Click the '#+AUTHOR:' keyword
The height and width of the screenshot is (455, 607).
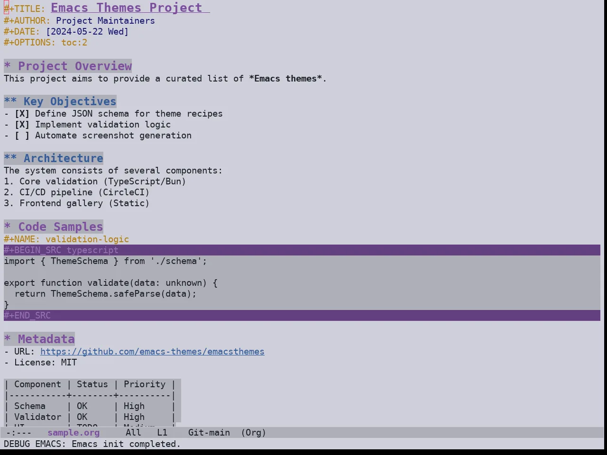pyautogui.click(x=27, y=21)
